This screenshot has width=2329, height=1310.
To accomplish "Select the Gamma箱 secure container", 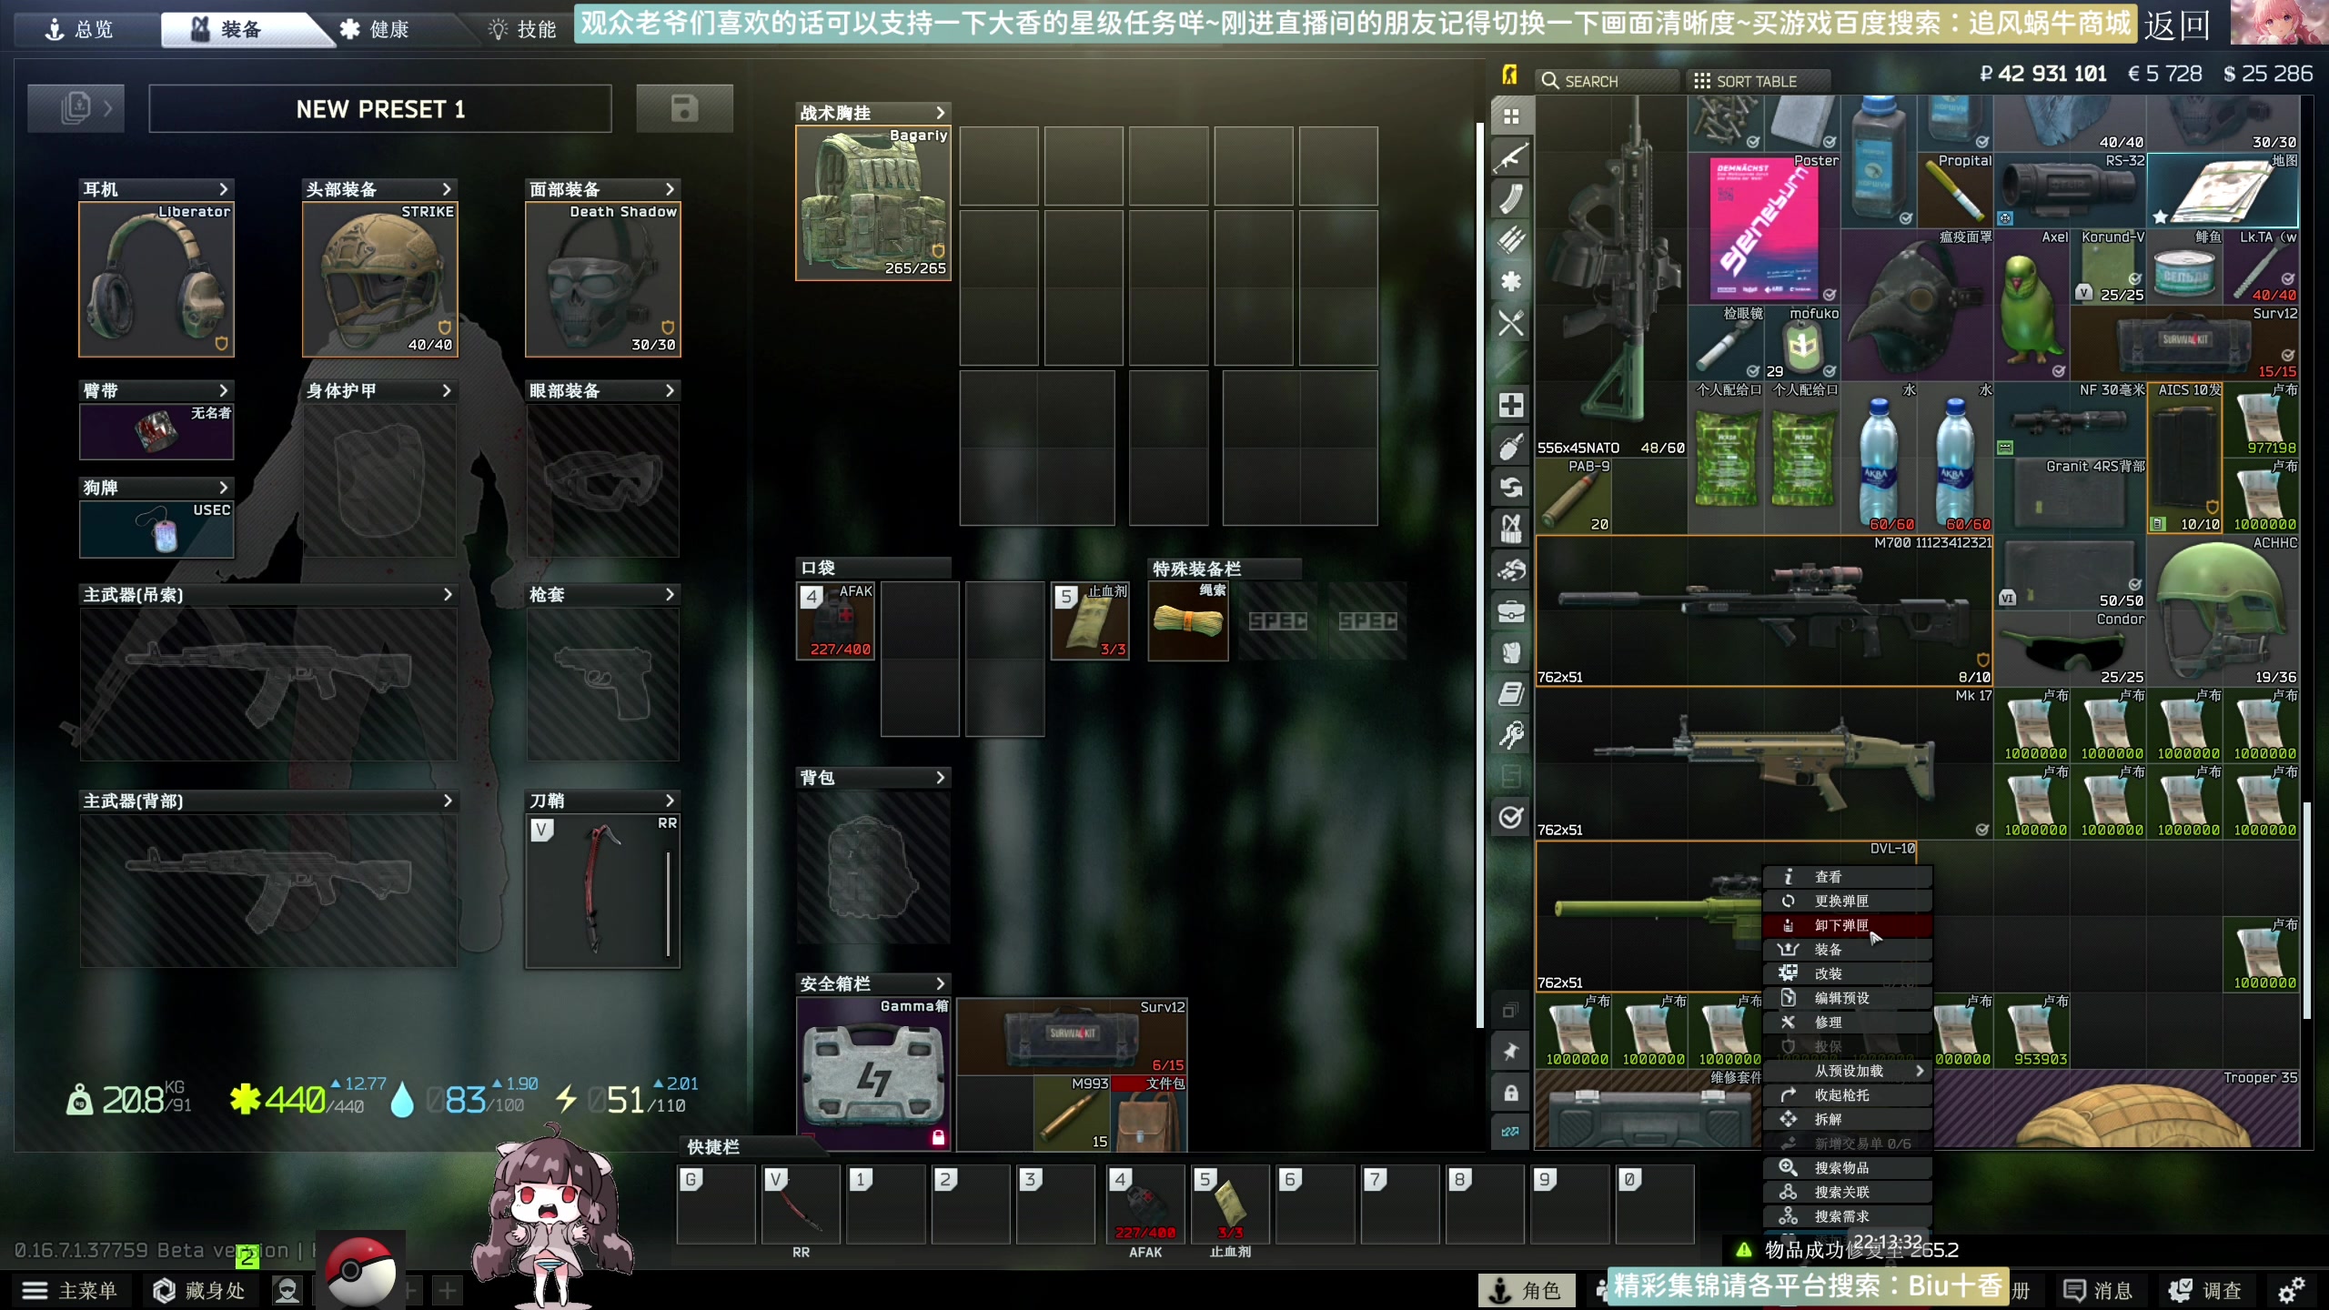I will point(873,1073).
